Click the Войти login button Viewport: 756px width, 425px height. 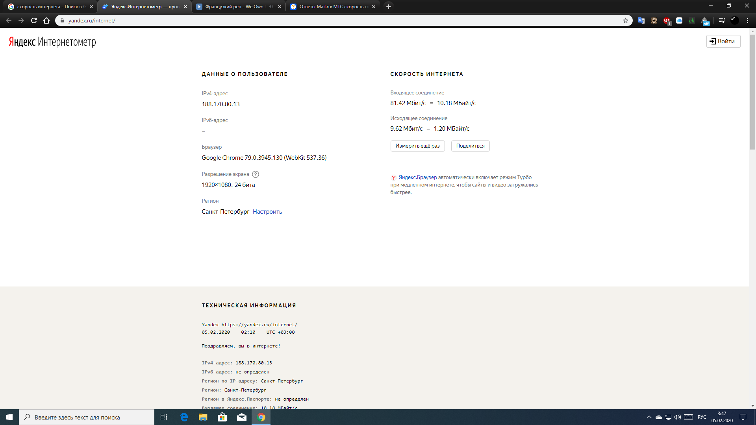click(723, 41)
